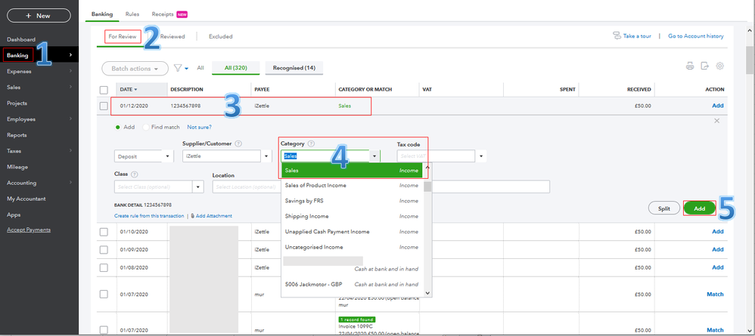This screenshot has height=336, width=755.
Task: Select the Add radio button
Action: (x=117, y=128)
